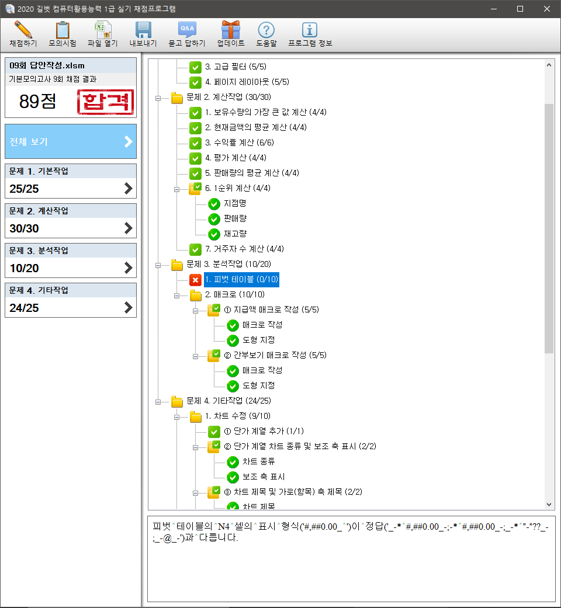Open 도움말 question mark icon
This screenshot has width=561, height=608.
click(x=266, y=30)
